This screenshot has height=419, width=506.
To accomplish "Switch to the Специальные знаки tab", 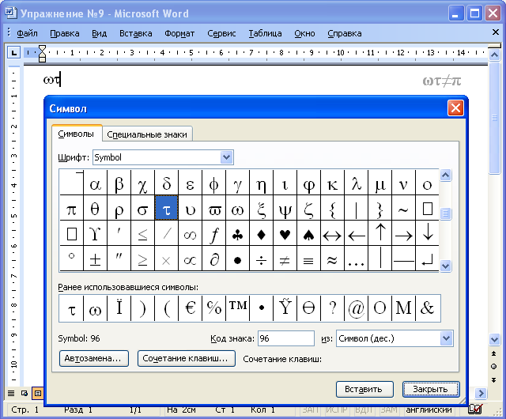I will 147,134.
